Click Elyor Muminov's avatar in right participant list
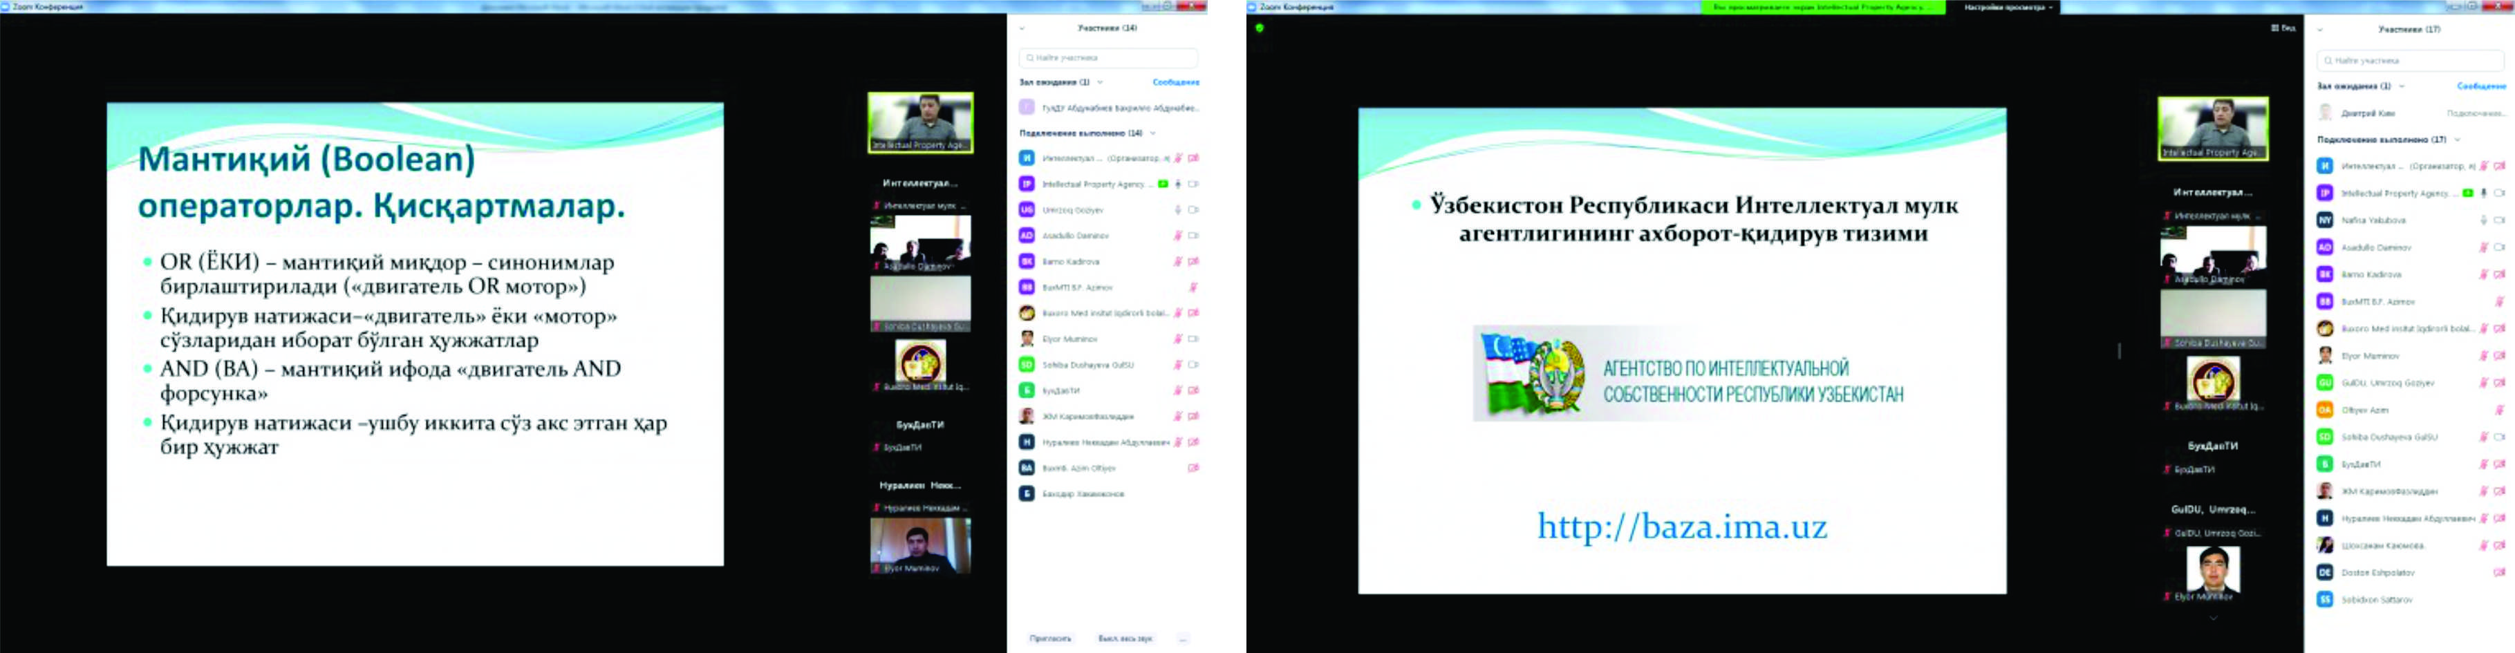2515x653 pixels. pyautogui.click(x=2326, y=357)
